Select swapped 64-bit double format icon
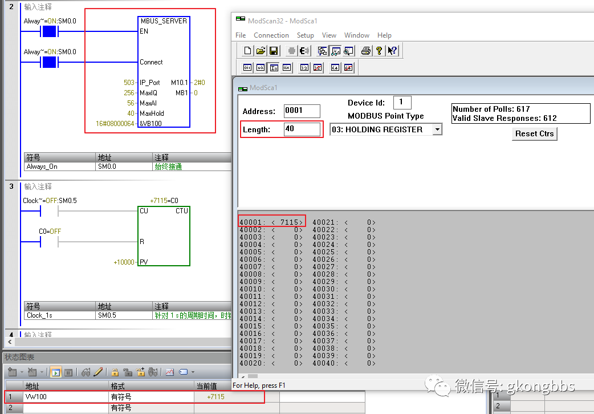This screenshot has height=414, width=594. [x=348, y=68]
